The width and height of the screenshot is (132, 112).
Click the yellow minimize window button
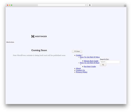tap(10, 5)
